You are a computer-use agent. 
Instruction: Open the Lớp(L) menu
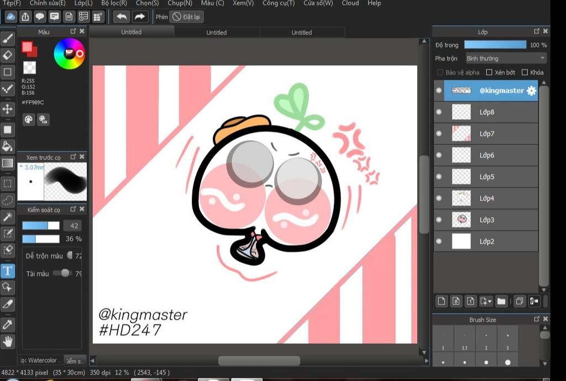tap(83, 3)
